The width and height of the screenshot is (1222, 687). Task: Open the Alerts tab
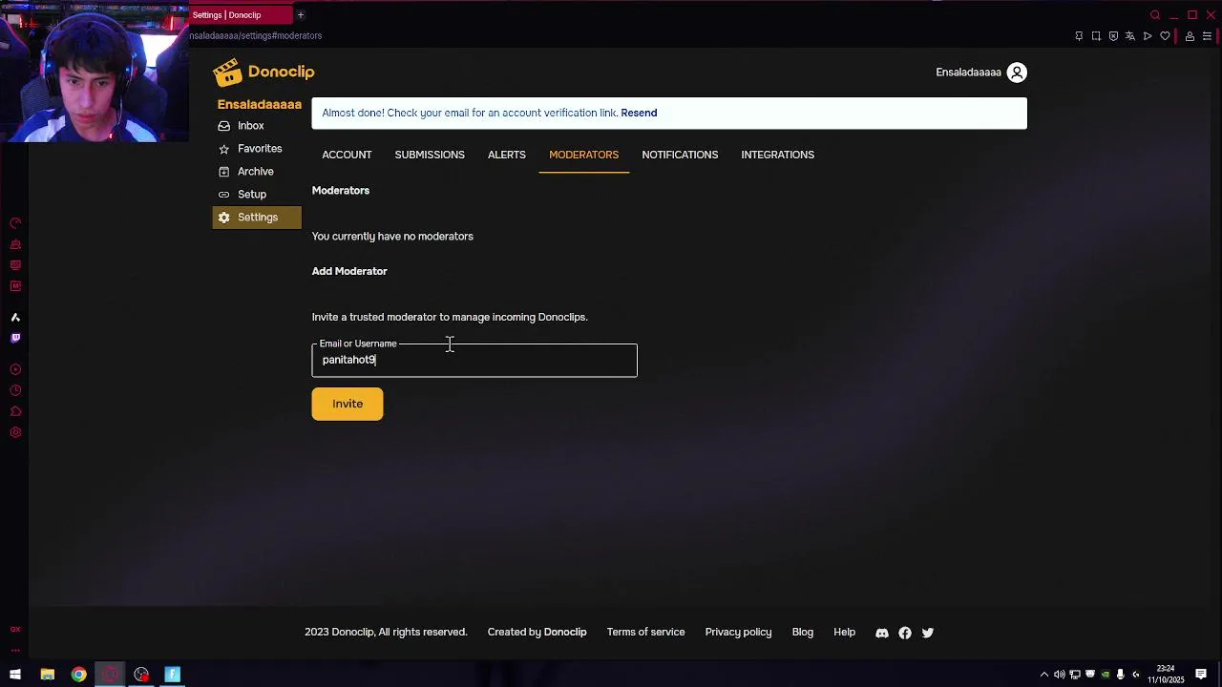[507, 155]
